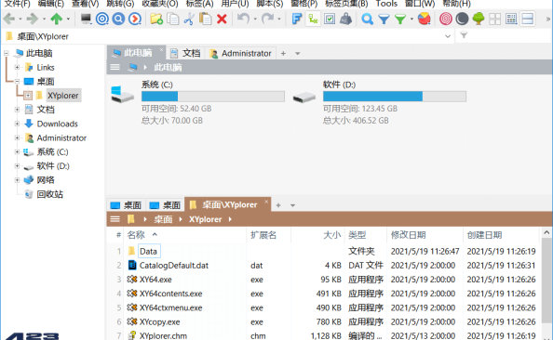553x340 pixels.
Task: Expand the XYplorer tree node
Action: tap(28, 96)
